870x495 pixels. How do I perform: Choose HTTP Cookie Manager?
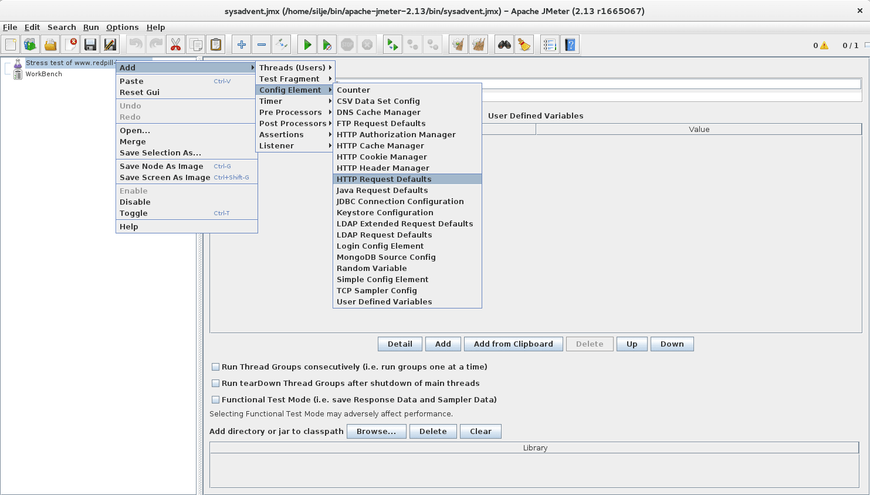coord(407,157)
